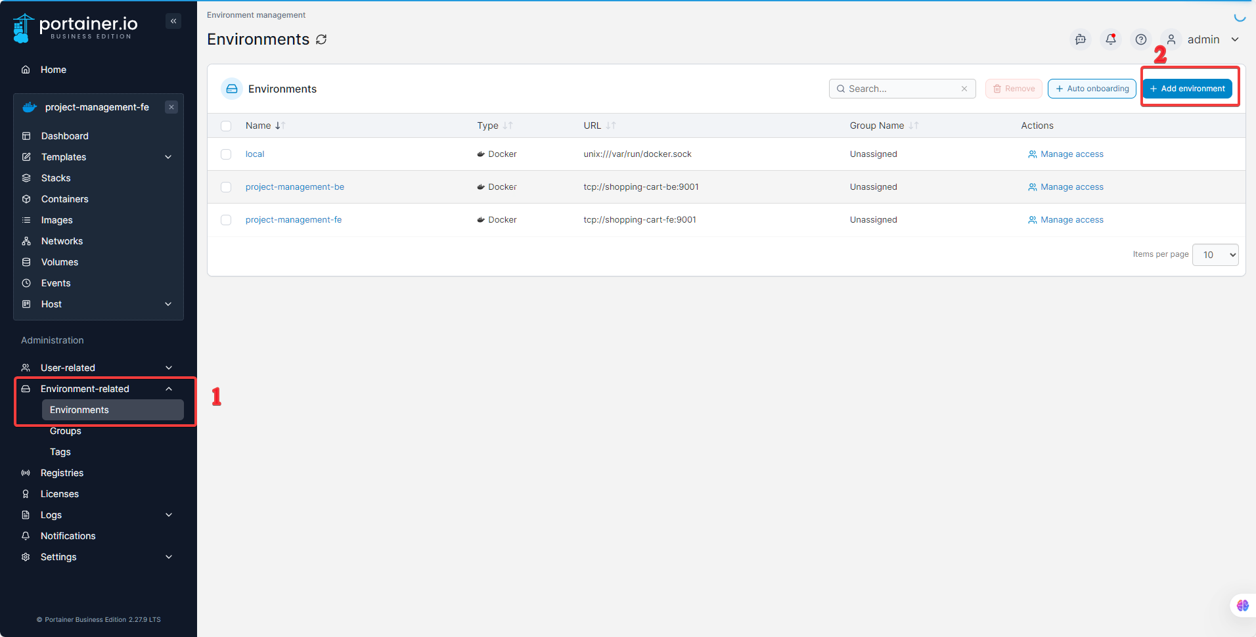Click the Portainer logo

tap(76, 28)
